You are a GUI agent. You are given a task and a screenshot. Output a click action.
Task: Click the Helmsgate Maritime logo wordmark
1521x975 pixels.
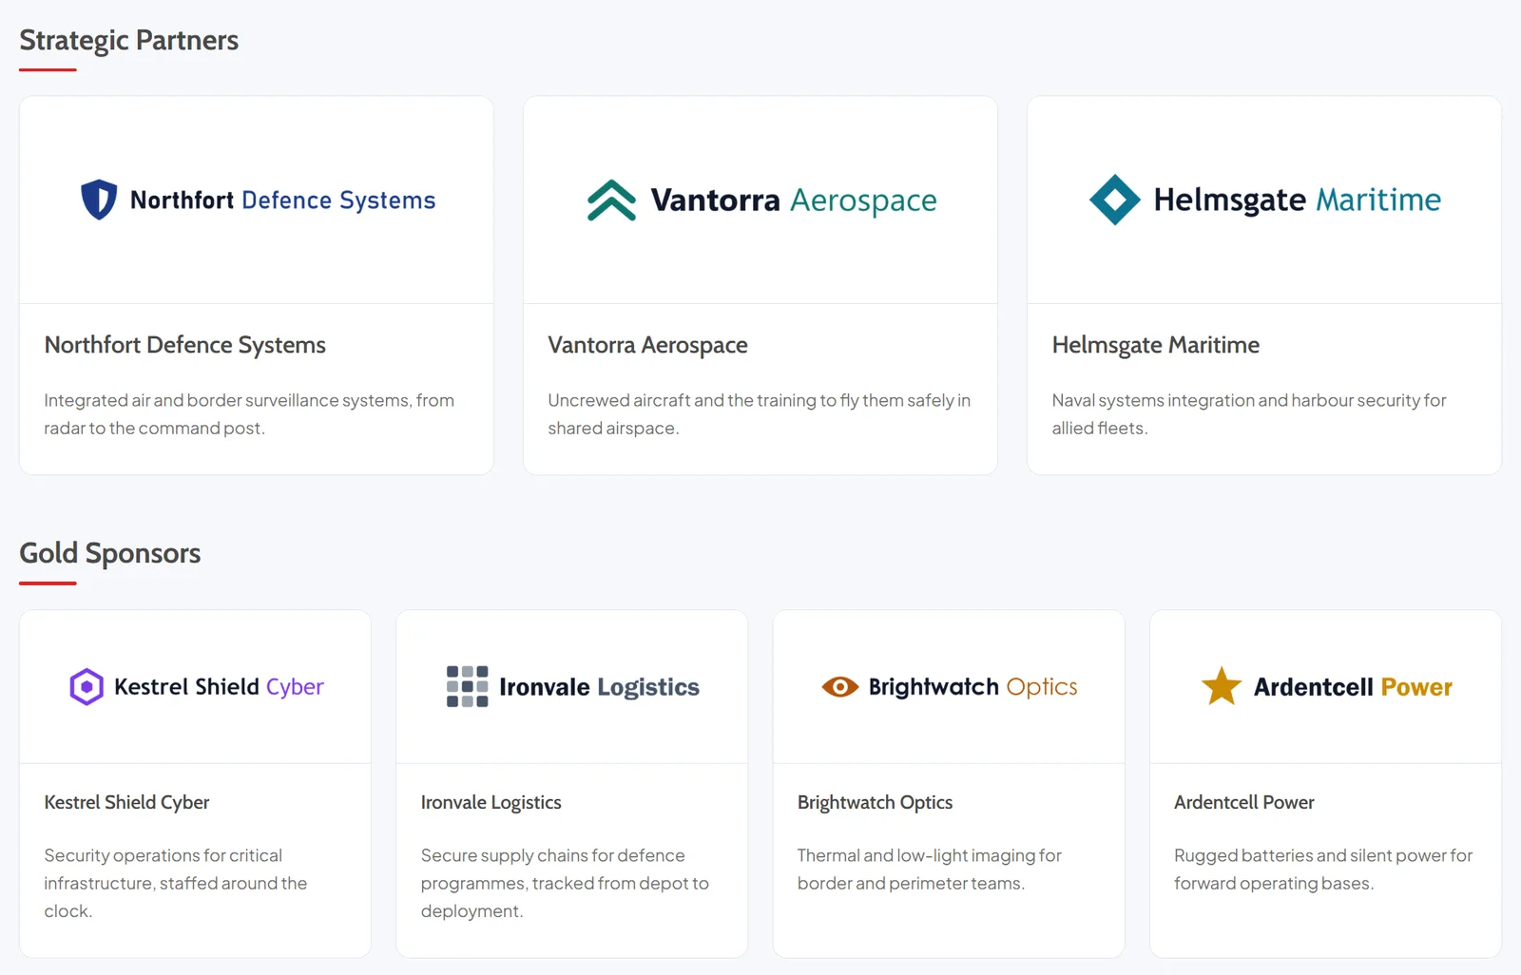point(1298,200)
